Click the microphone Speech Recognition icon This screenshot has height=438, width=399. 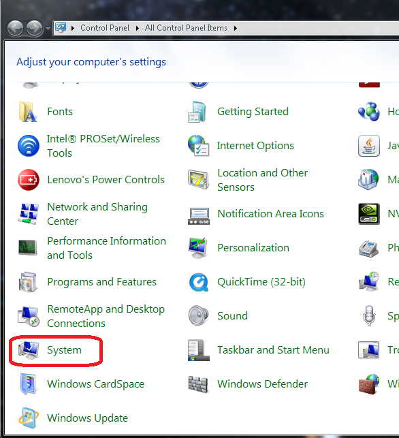coord(369,316)
